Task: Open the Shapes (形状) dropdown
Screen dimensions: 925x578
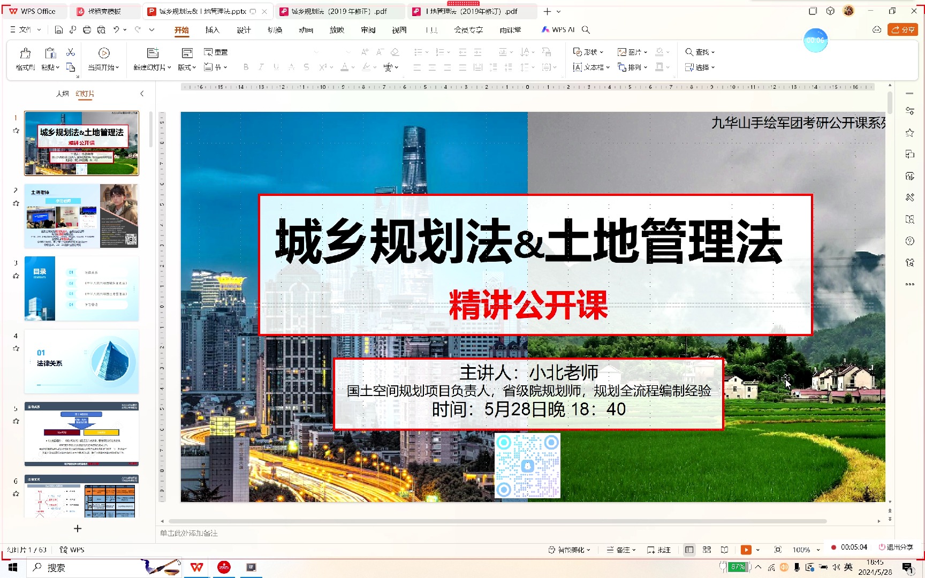Action: pyautogui.click(x=588, y=52)
